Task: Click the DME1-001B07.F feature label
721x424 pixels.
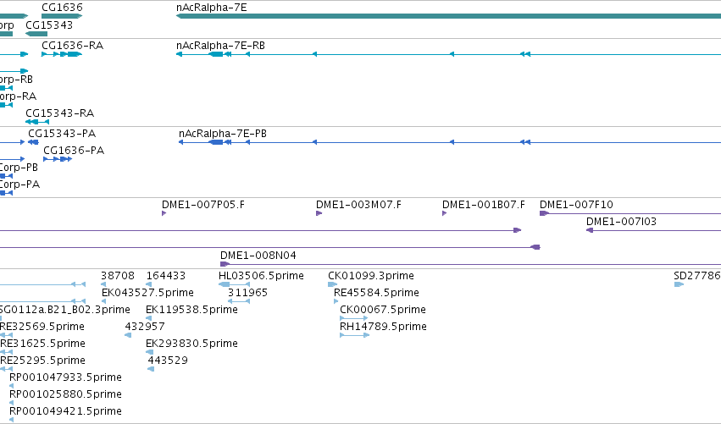Action: pyautogui.click(x=484, y=205)
